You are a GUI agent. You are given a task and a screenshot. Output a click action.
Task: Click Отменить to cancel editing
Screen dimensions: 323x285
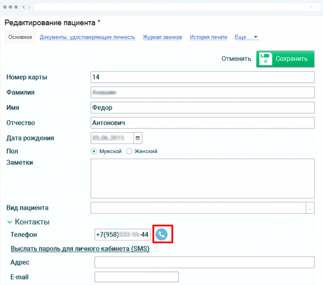(236, 59)
